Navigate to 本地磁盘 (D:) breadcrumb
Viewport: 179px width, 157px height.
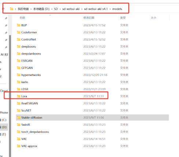point(41,9)
